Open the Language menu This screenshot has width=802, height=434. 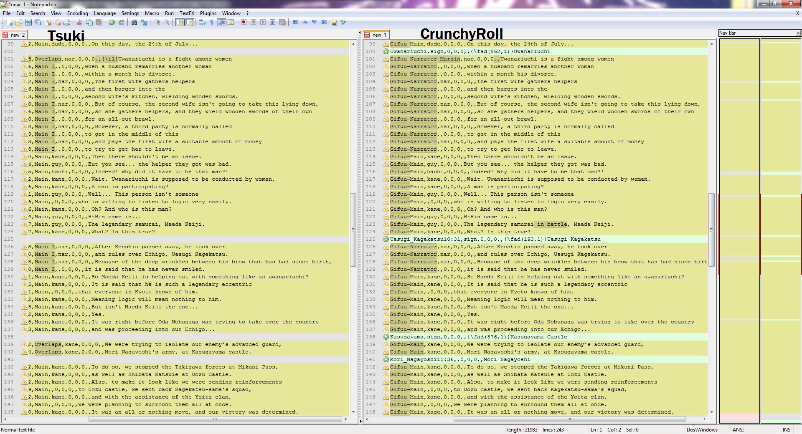105,13
